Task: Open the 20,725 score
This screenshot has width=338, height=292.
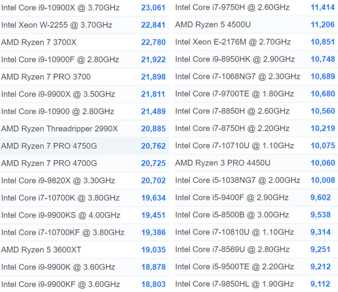Action: tap(153, 163)
